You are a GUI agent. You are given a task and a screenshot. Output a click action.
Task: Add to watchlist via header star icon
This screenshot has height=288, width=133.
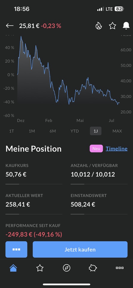click(112, 26)
